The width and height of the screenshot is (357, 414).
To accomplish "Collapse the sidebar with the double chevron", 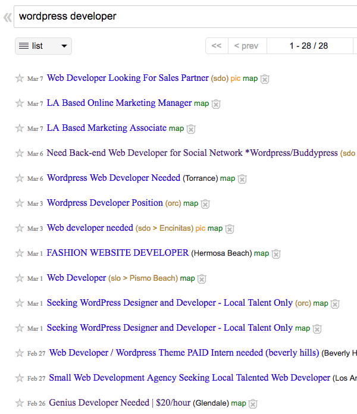I will coord(7,17).
